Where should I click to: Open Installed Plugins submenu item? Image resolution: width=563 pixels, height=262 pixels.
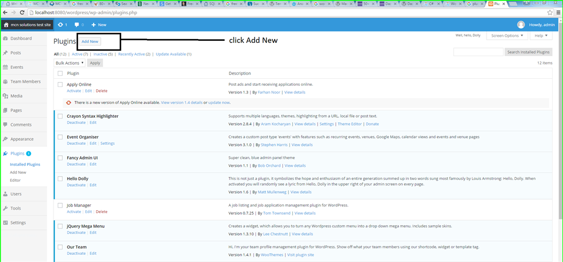click(x=25, y=165)
